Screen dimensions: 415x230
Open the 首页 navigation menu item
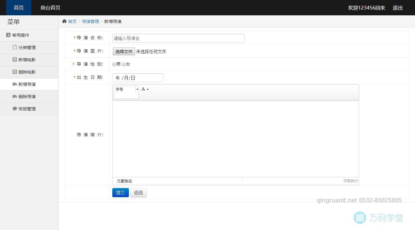[18, 8]
